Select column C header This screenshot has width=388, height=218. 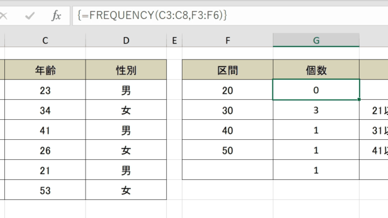tap(45, 41)
